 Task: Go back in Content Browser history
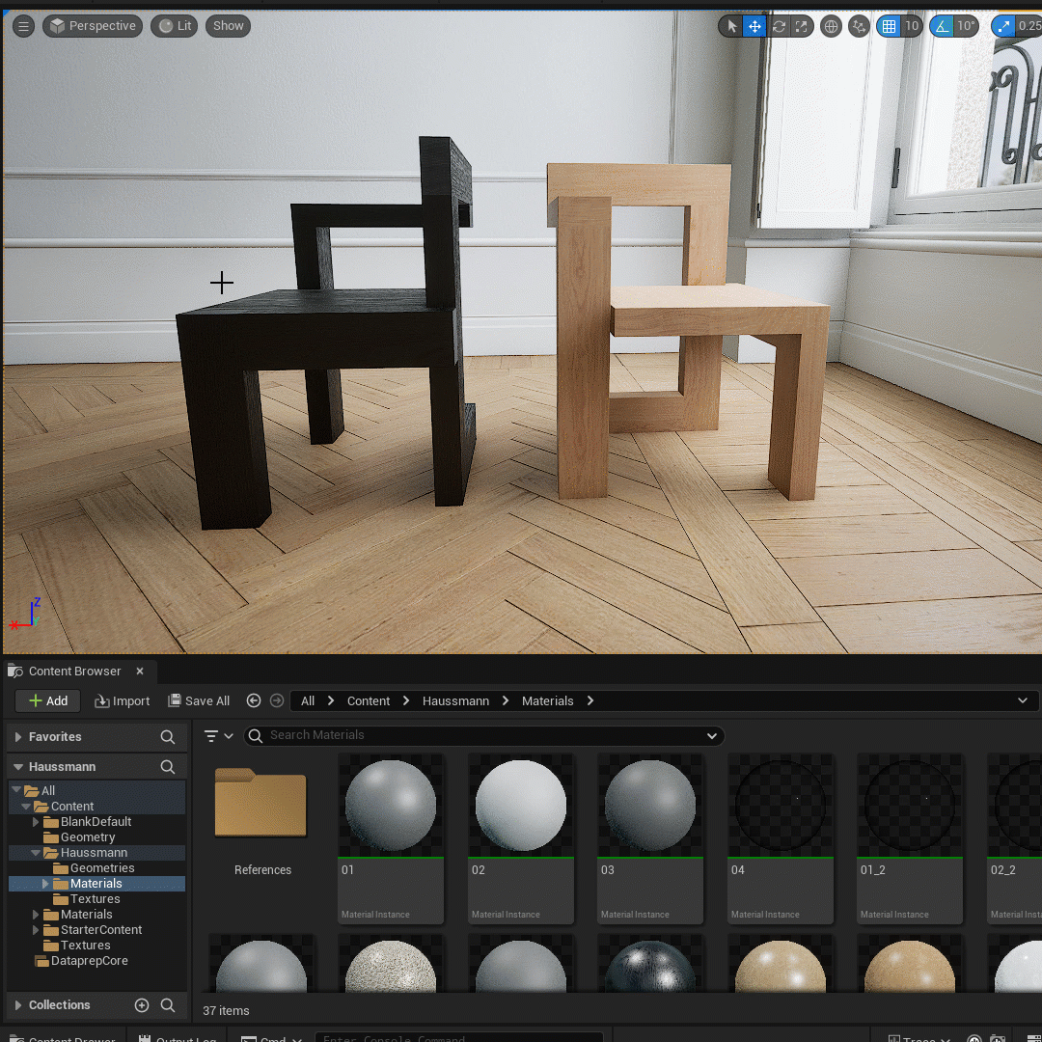coord(253,700)
